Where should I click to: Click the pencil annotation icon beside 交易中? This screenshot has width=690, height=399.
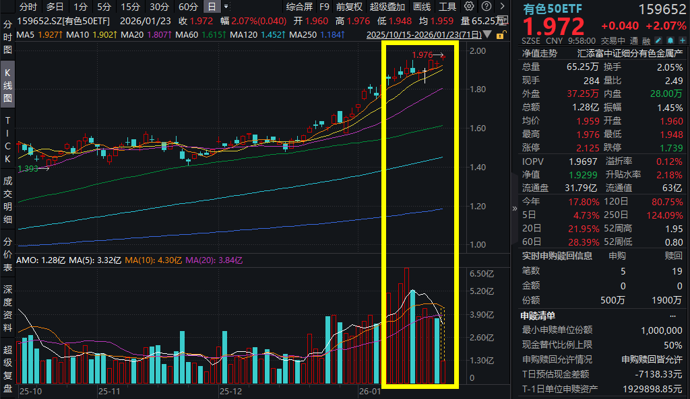pyautogui.click(x=658, y=40)
